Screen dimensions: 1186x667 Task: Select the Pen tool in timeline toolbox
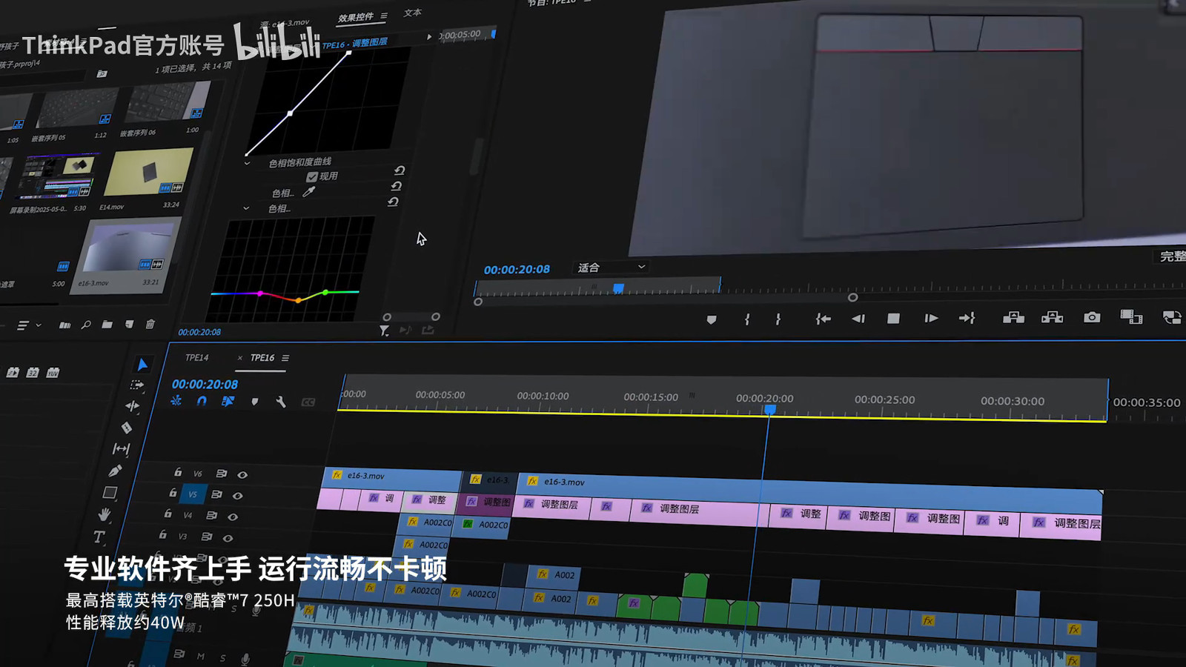click(x=115, y=471)
